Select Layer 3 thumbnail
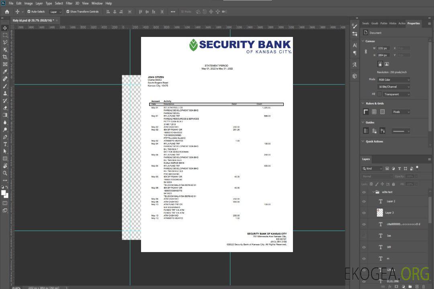This screenshot has width=434, height=289. (x=380, y=213)
